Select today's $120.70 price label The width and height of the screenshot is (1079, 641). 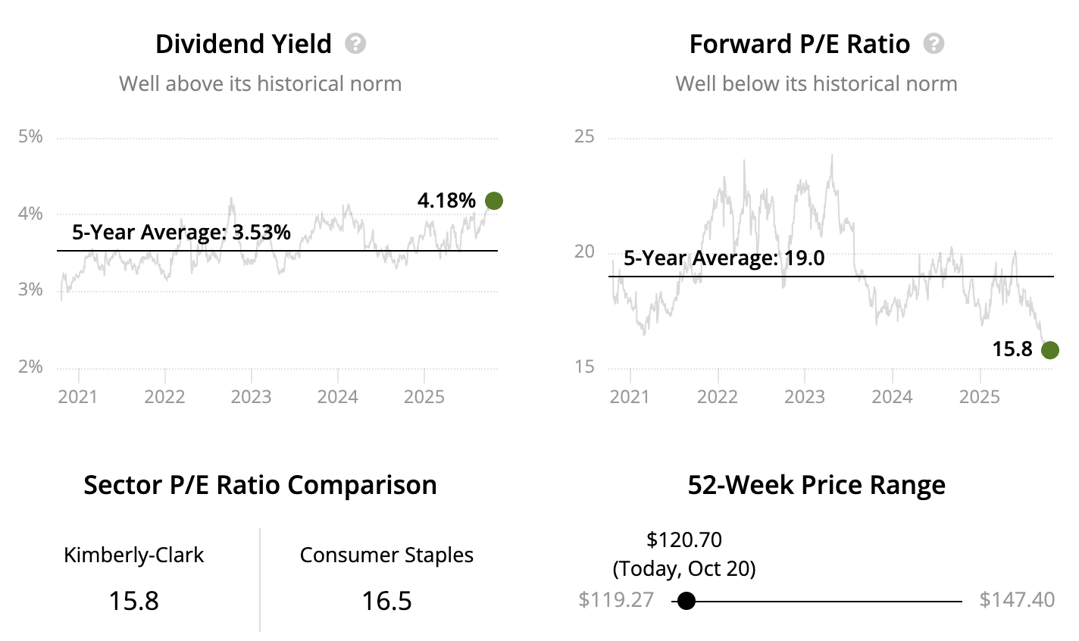click(x=684, y=540)
